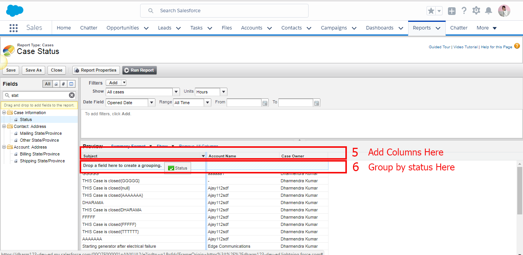The image size is (523, 255).
Task: Open the global actions plus icon
Action: [x=452, y=11]
